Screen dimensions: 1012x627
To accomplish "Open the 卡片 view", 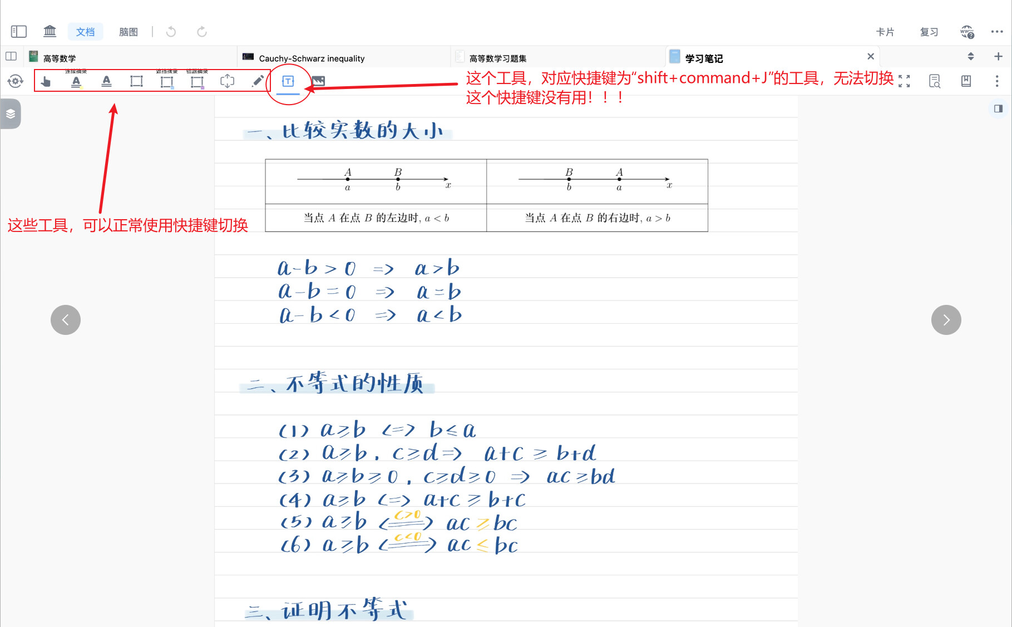I will (x=885, y=32).
